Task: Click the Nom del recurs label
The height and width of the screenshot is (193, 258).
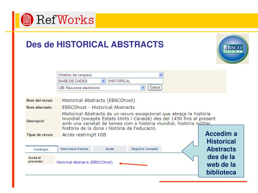Action: (40, 101)
